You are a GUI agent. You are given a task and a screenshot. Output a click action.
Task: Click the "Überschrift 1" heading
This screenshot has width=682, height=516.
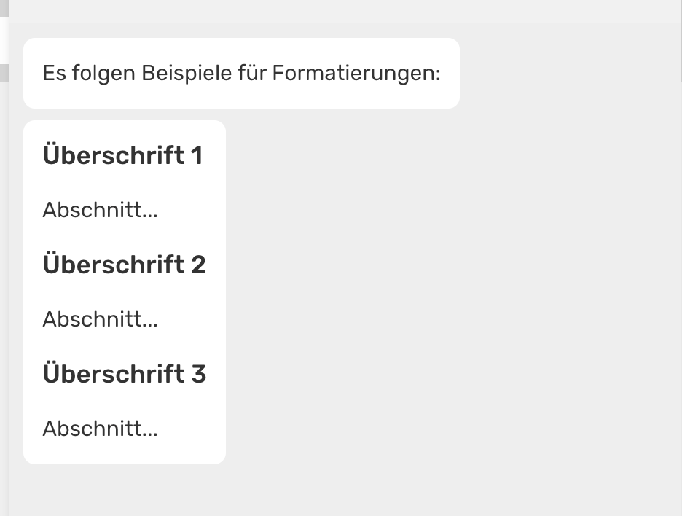pyautogui.click(x=122, y=155)
